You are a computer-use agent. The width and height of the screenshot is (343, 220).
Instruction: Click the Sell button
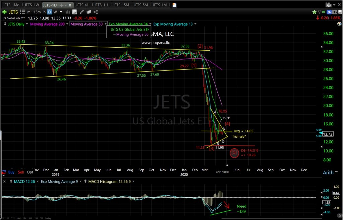pyautogui.click(x=21, y=172)
